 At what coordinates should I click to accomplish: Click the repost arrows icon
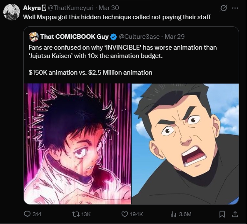click(x=76, y=214)
